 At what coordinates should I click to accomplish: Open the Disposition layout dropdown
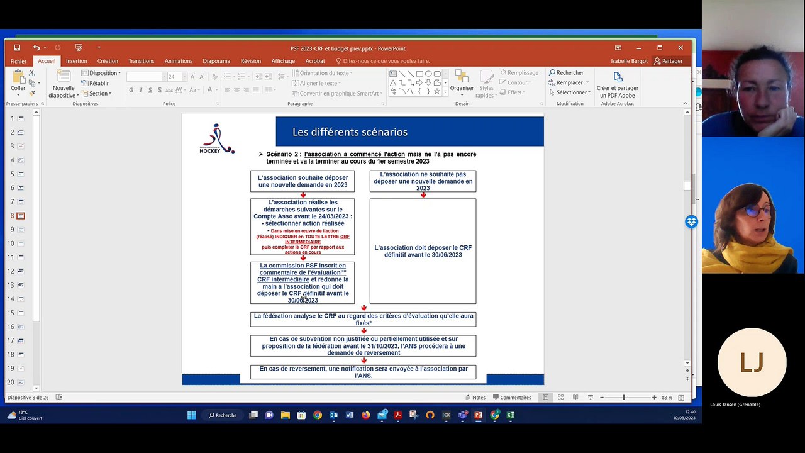[101, 73]
